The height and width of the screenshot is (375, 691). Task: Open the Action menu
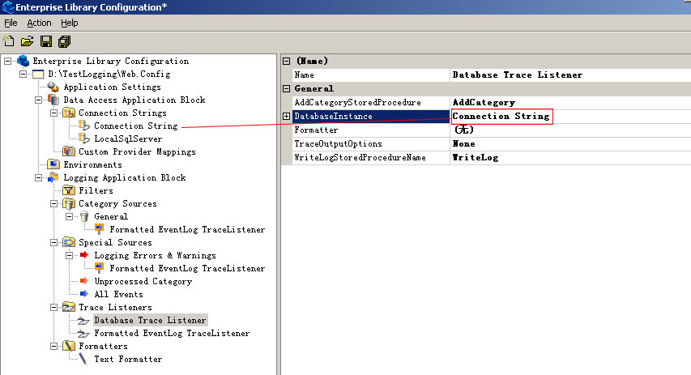[39, 23]
